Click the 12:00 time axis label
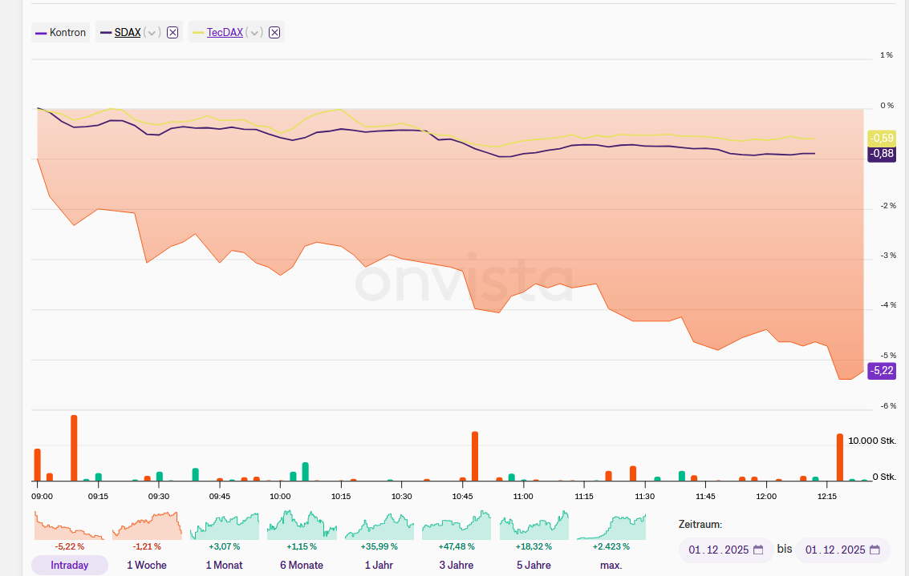 point(766,497)
